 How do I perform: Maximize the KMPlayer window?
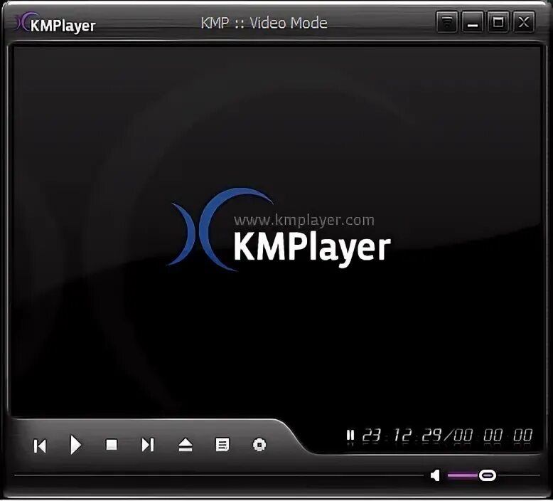click(498, 22)
